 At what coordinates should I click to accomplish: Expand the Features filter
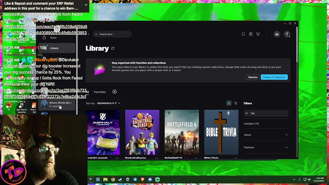coord(266,147)
